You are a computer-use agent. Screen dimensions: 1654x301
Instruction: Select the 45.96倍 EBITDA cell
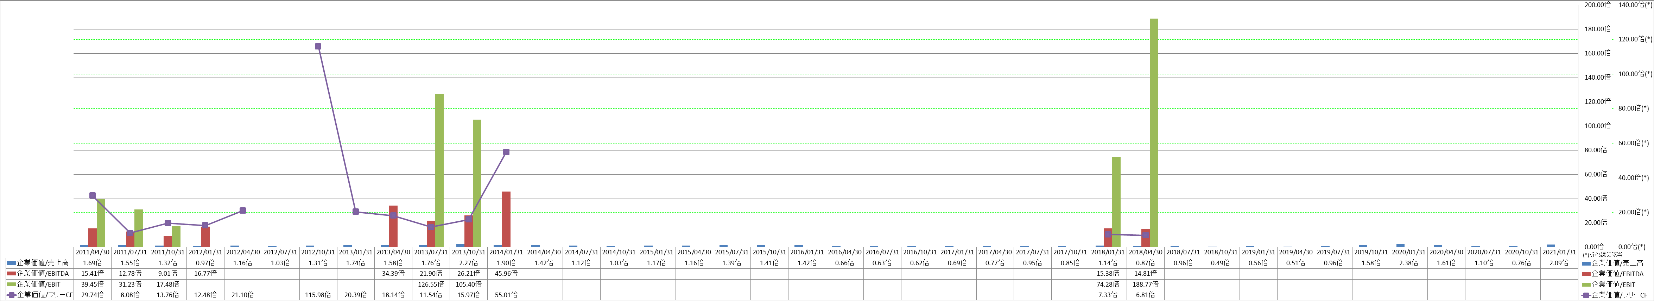506,274
